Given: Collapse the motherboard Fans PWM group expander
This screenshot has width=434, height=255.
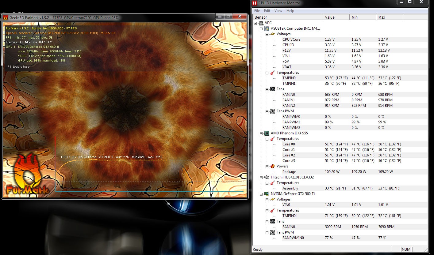Looking at the screenshot, I should [x=267, y=111].
